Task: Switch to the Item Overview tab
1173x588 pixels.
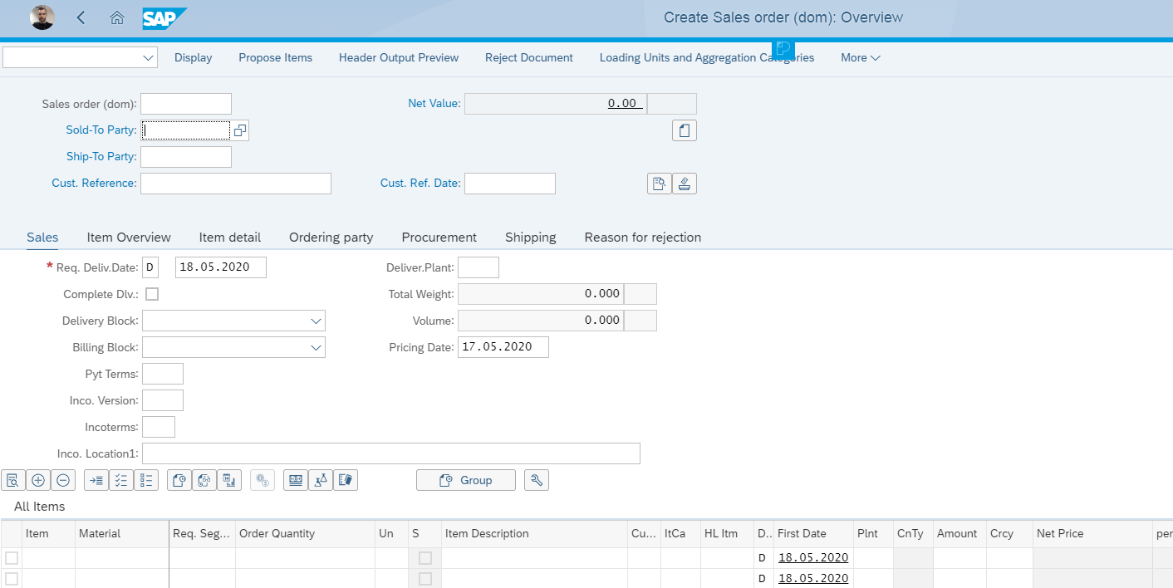Action: pyautogui.click(x=129, y=238)
